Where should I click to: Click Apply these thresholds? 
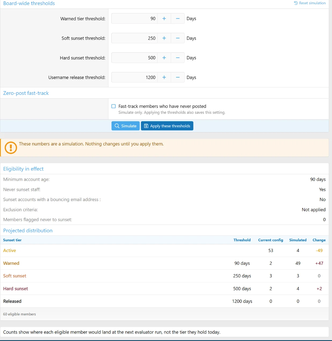167,126
